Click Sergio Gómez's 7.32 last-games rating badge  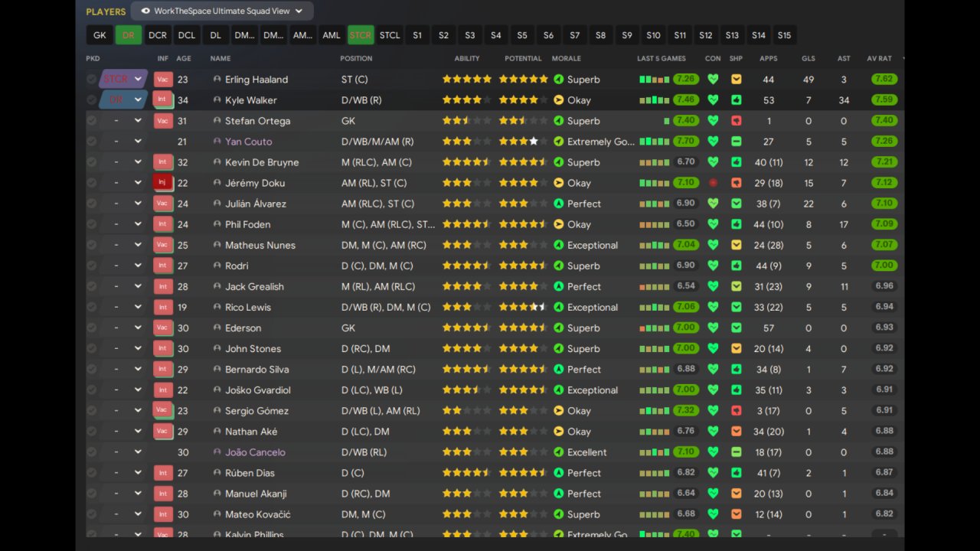(686, 410)
